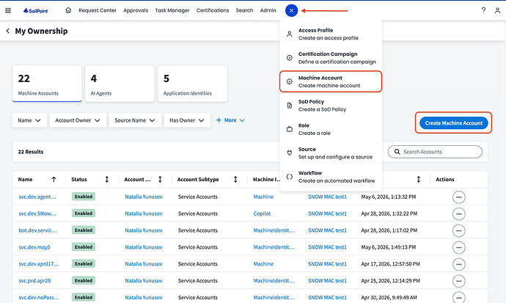Sort the date column by its arrows

pos(418,180)
